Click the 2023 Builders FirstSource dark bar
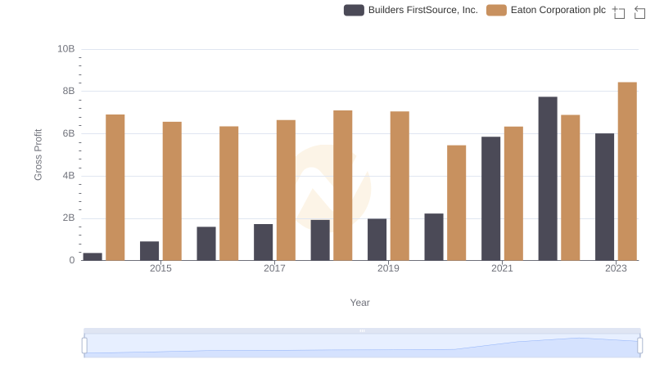 coord(605,197)
